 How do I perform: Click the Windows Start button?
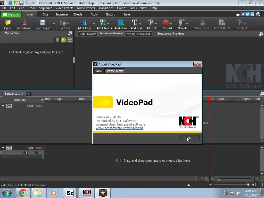coord(7,193)
